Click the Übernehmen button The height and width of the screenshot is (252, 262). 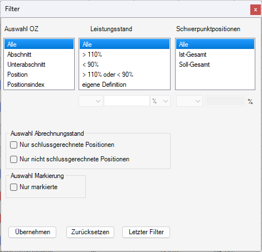(32, 232)
